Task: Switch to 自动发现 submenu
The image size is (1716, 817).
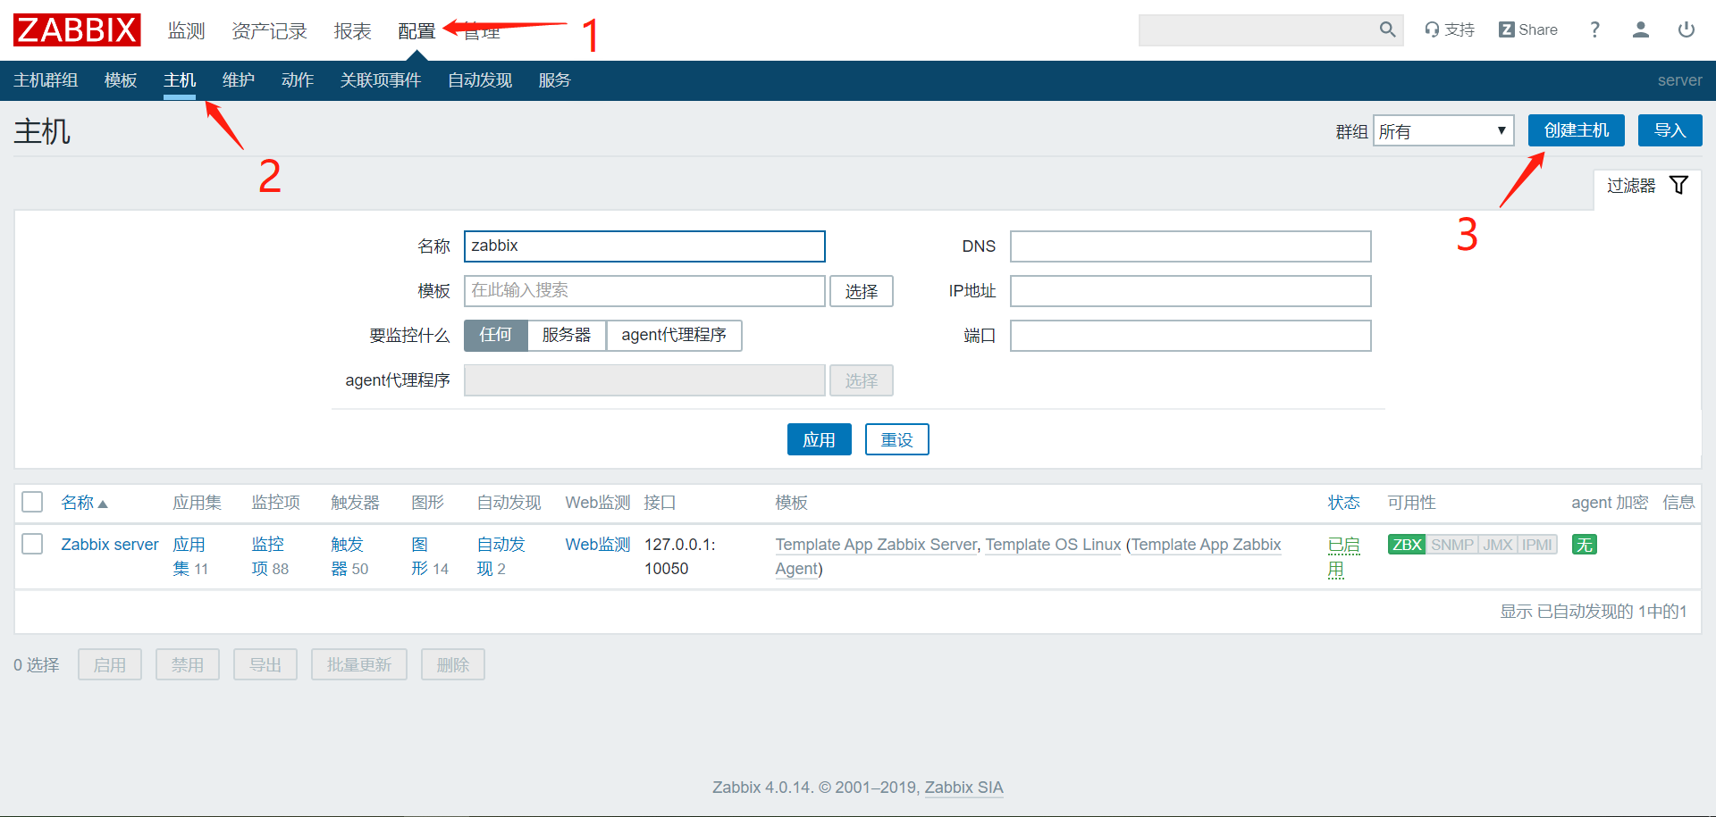Action: click(480, 80)
